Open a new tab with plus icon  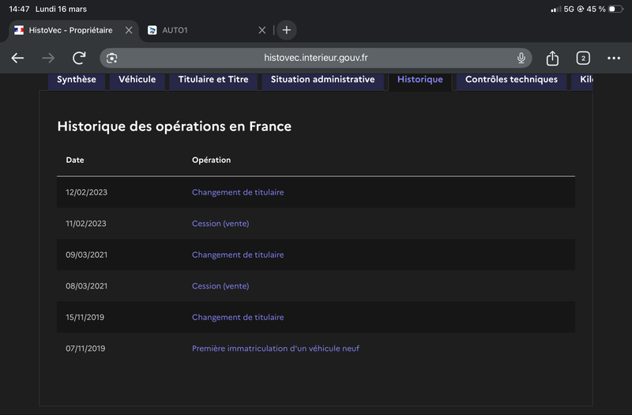tap(286, 30)
